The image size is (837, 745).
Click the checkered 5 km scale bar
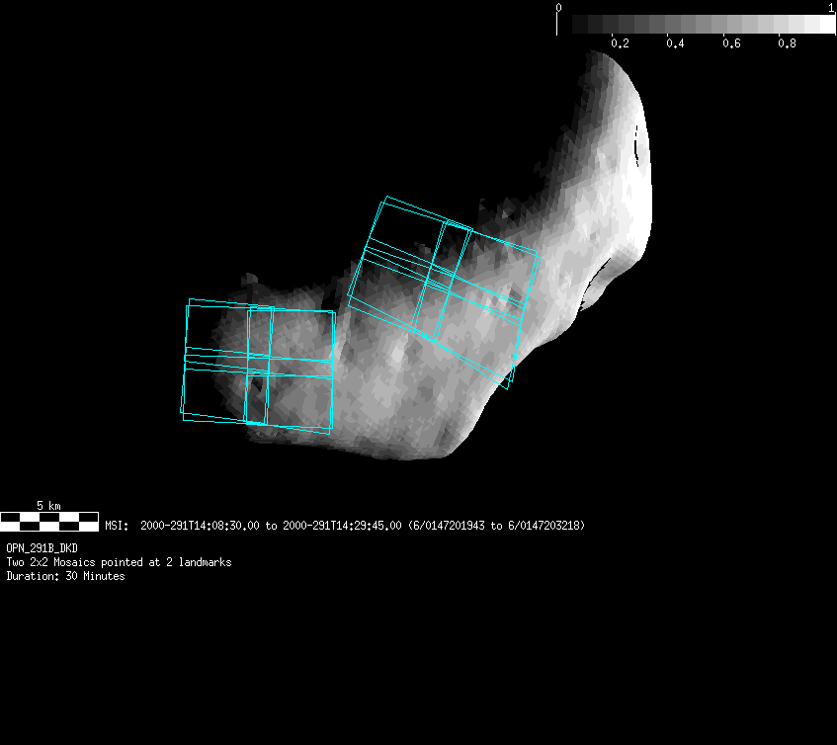coord(49,520)
